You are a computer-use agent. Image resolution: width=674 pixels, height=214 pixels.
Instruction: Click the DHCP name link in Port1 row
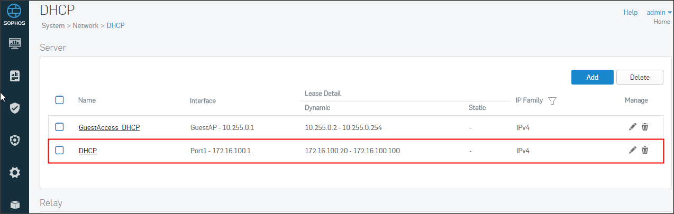[88, 151]
